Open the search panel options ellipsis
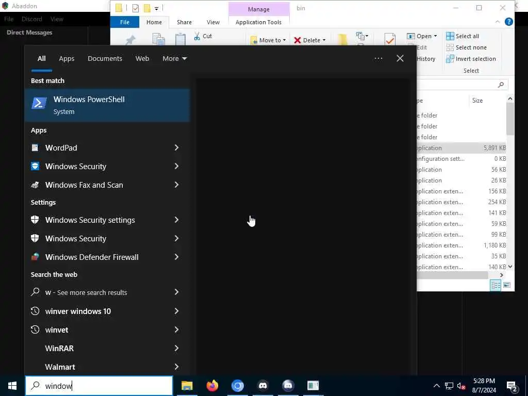Image resolution: width=528 pixels, height=396 pixels. pos(378,58)
